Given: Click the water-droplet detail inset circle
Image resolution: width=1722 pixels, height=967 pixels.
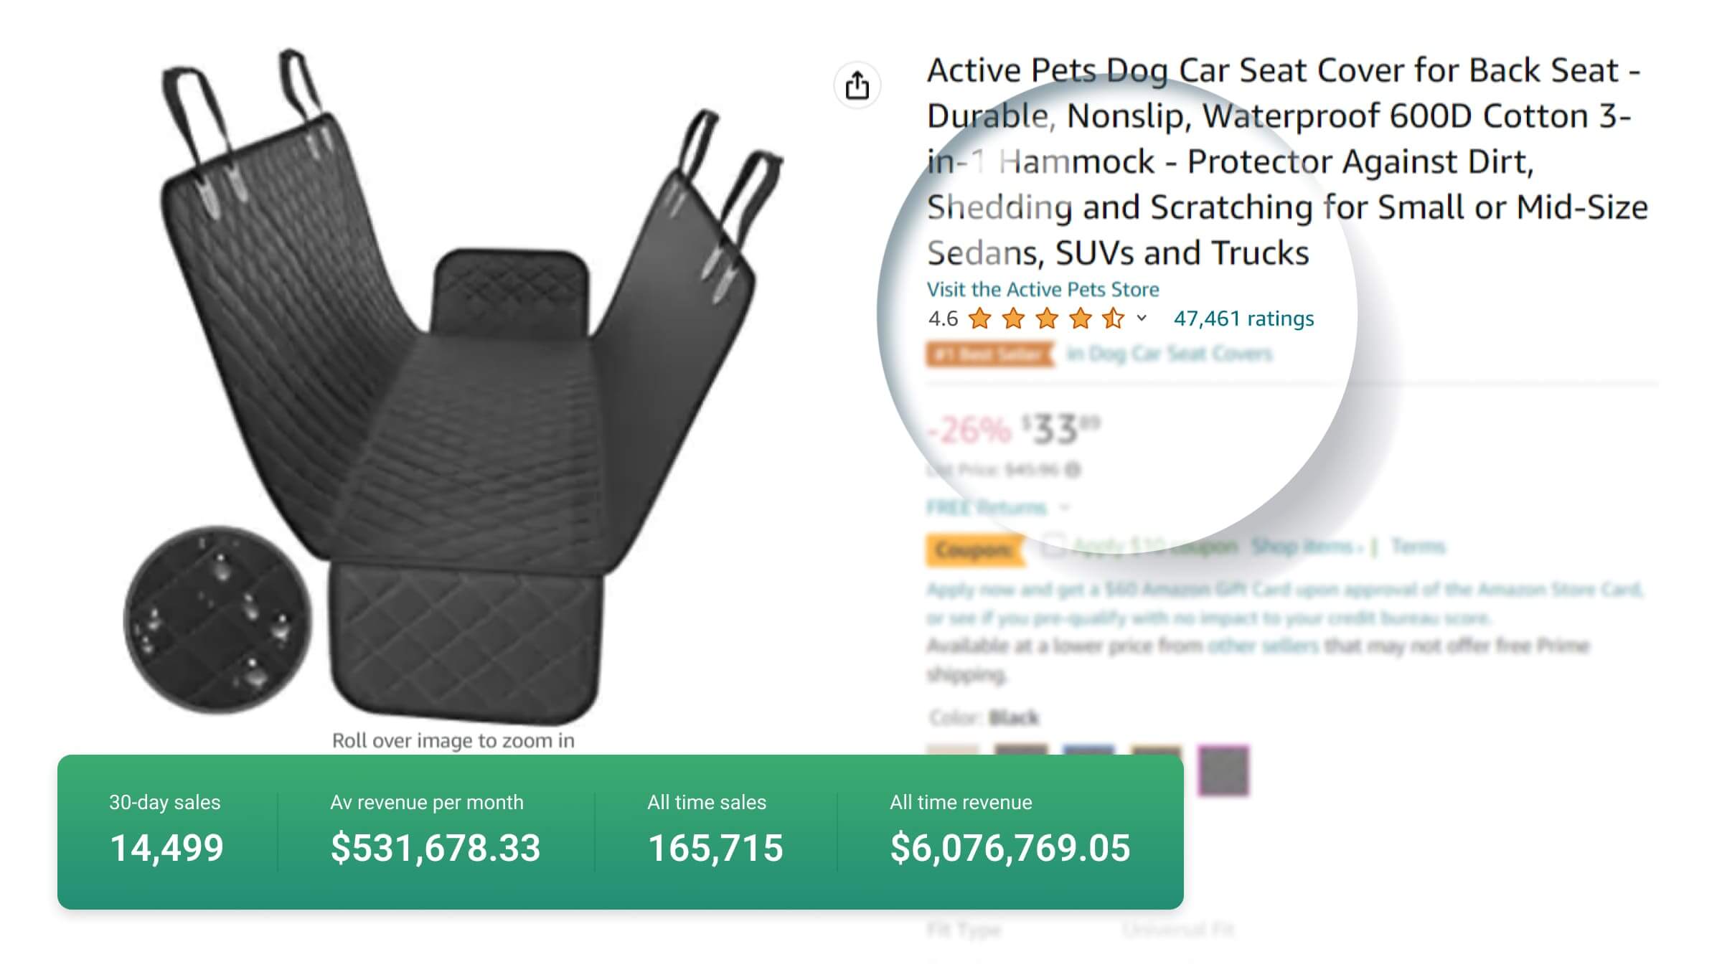Looking at the screenshot, I should click(217, 620).
